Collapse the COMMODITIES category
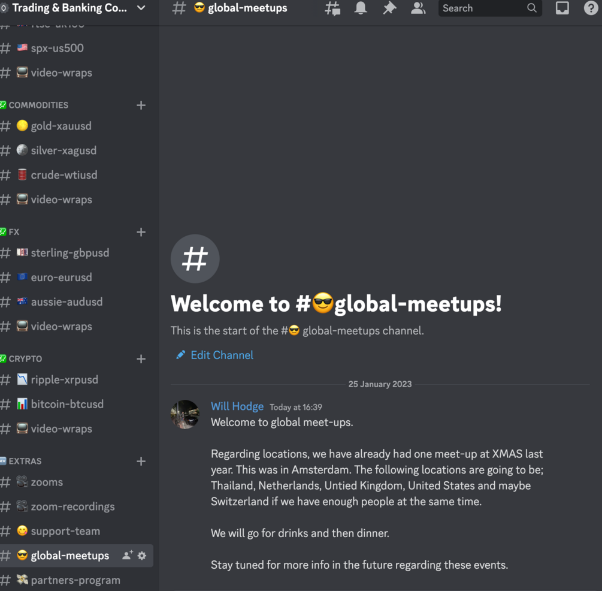 click(38, 105)
